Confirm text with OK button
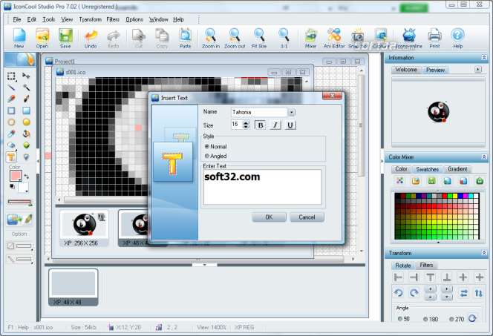Image resolution: width=493 pixels, height=336 pixels. pos(269,217)
